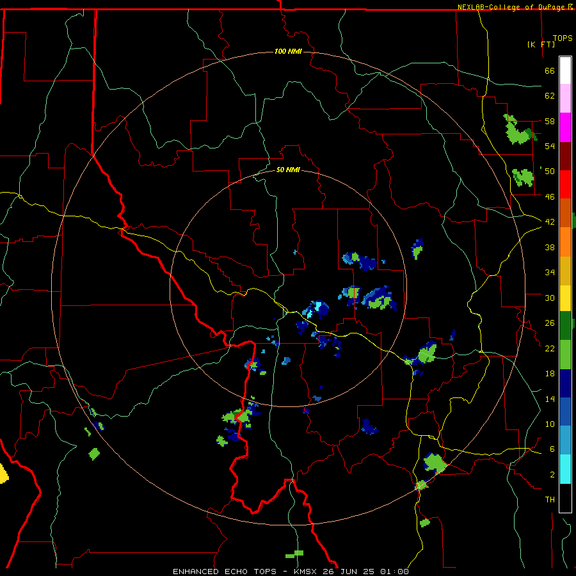The width and height of the screenshot is (576, 576).
Task: Select the bright red legend swatch
Action: point(565,184)
